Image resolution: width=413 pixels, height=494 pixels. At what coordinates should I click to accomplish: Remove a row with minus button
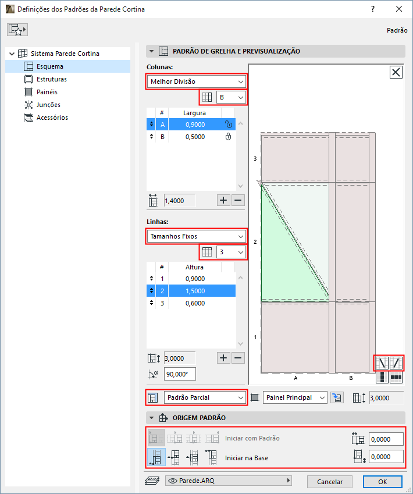(x=238, y=358)
